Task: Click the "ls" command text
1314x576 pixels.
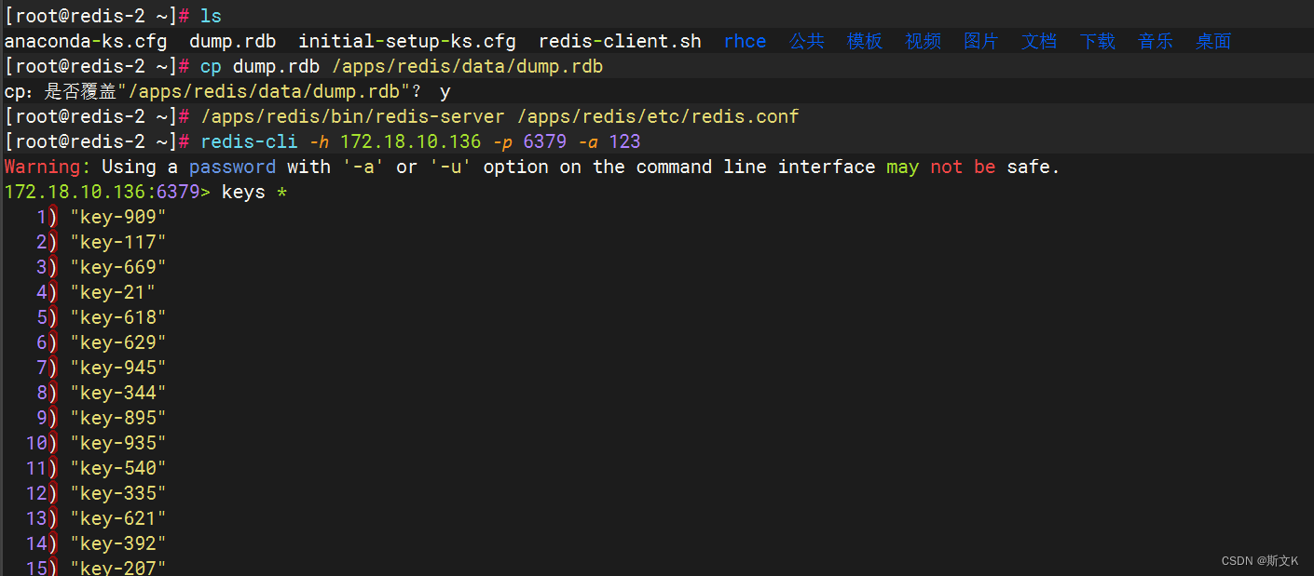Action: click(x=211, y=16)
